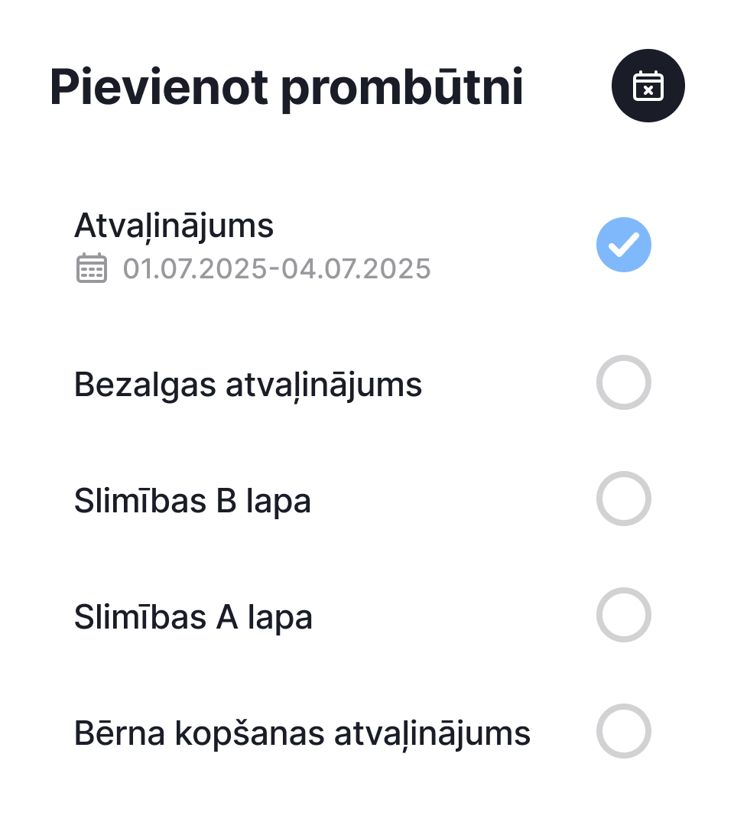The width and height of the screenshot is (734, 832).
Task: Select the Bezalgas atvaļinājums radio button
Action: pos(624,382)
